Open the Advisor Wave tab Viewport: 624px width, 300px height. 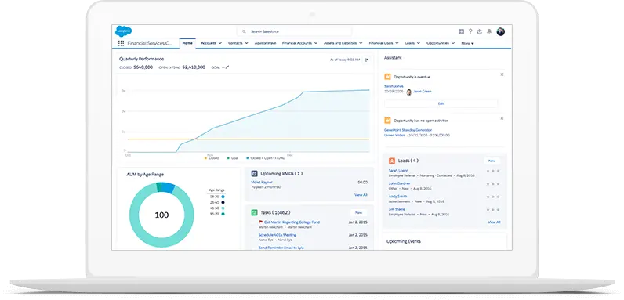click(x=265, y=43)
